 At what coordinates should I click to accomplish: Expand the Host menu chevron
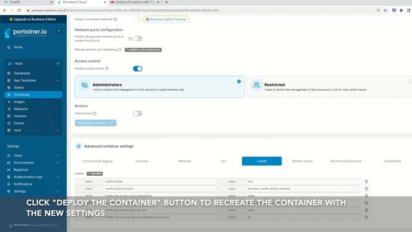[x=58, y=130]
